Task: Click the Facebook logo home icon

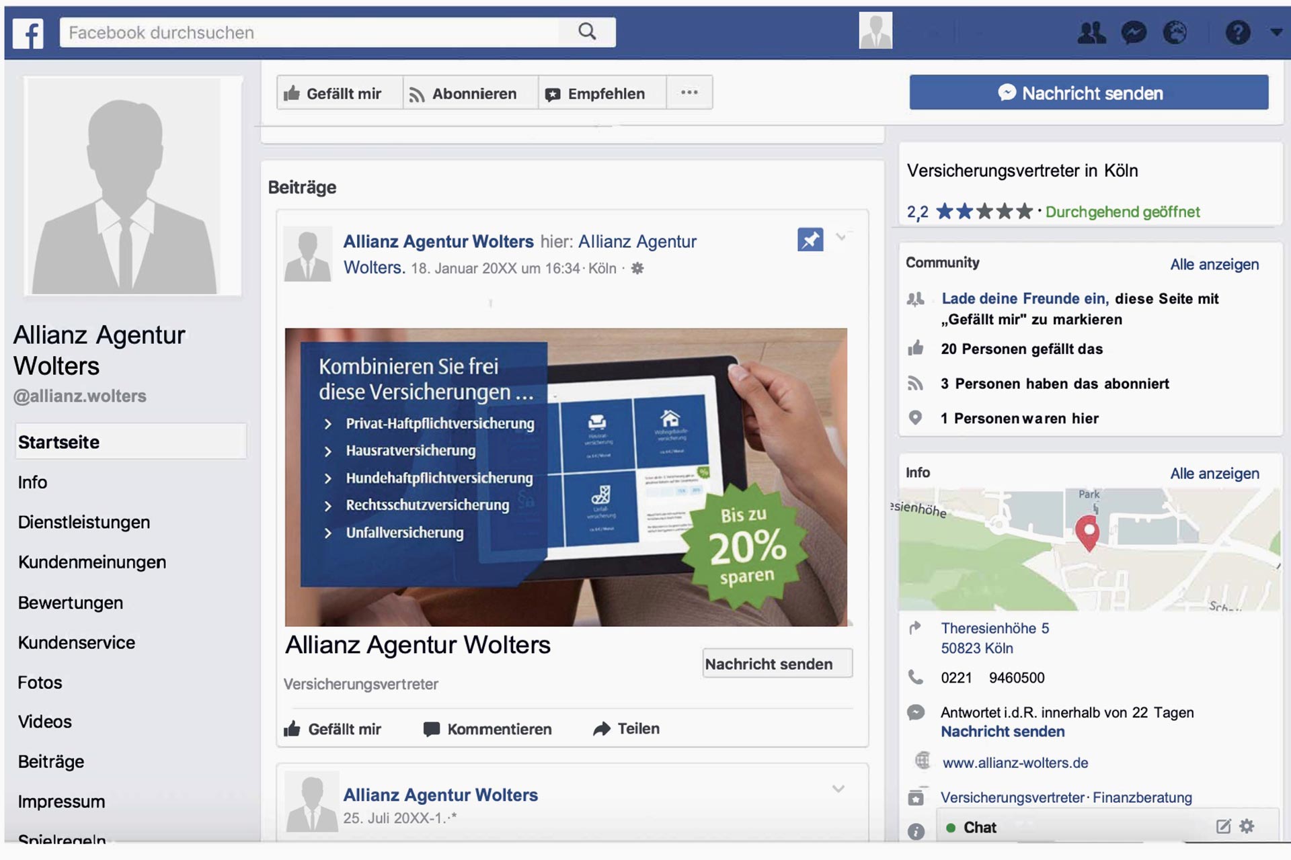Action: pyautogui.click(x=28, y=33)
